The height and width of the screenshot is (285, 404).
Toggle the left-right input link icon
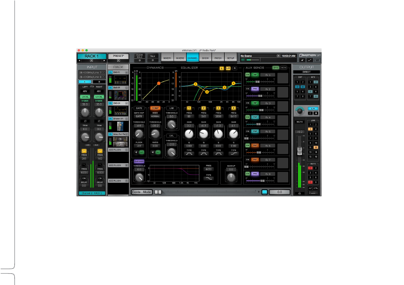92,87
